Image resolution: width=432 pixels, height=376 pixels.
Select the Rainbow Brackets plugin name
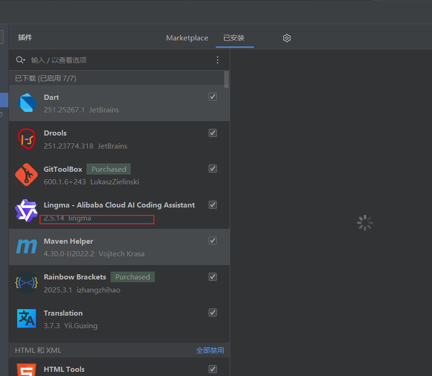(x=75, y=277)
